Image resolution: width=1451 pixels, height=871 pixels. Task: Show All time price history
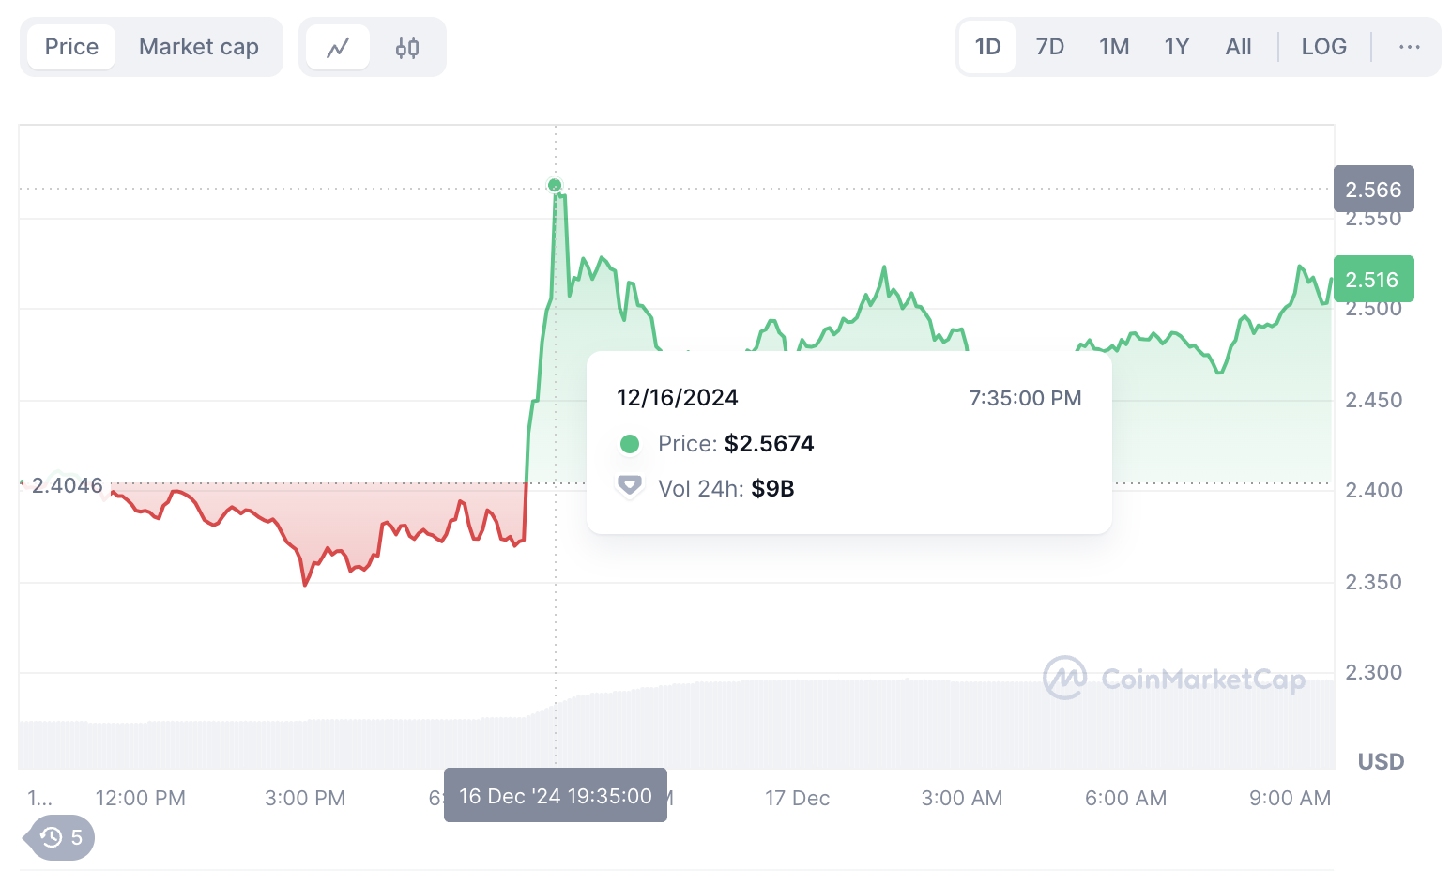pyautogui.click(x=1238, y=47)
